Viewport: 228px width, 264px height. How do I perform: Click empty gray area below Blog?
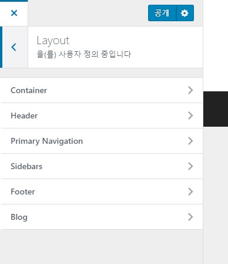click(x=102, y=247)
